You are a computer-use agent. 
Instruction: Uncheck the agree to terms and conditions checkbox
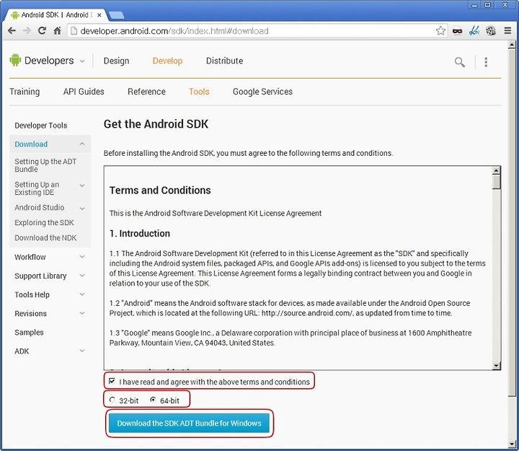click(x=112, y=381)
